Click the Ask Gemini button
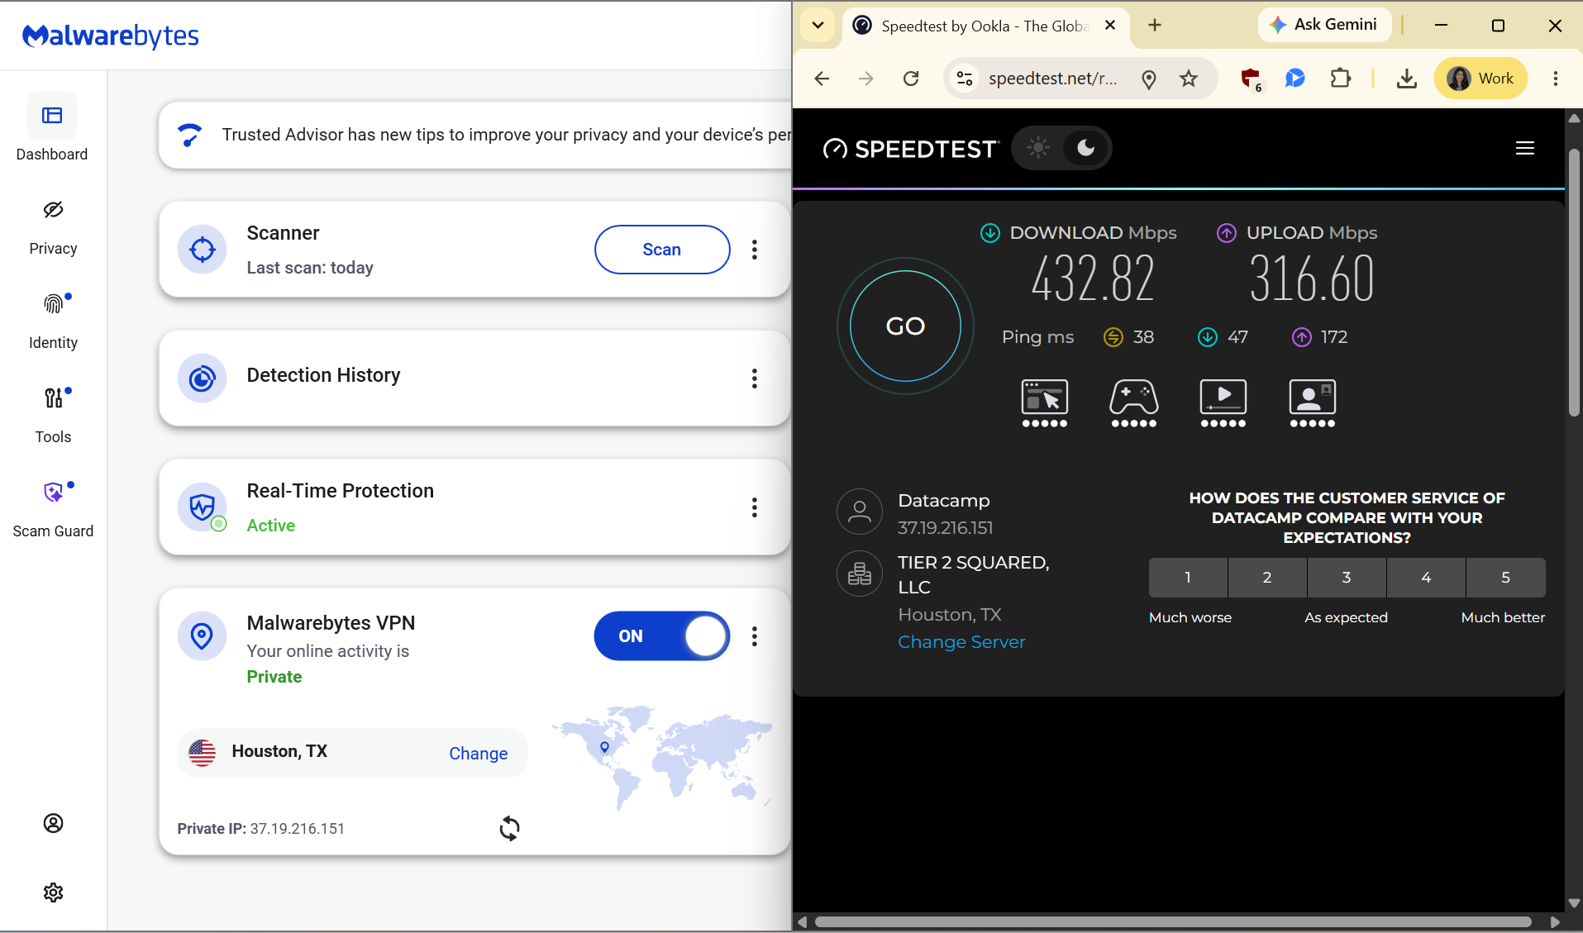The width and height of the screenshot is (1583, 933). (1324, 25)
